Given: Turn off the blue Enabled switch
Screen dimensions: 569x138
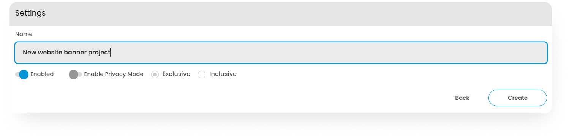Looking at the screenshot, I should pyautogui.click(x=22, y=74).
